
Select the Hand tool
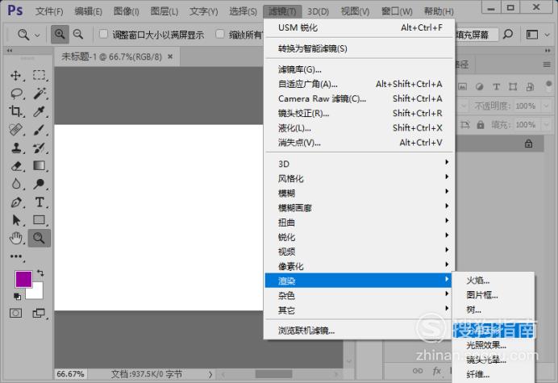(15, 238)
